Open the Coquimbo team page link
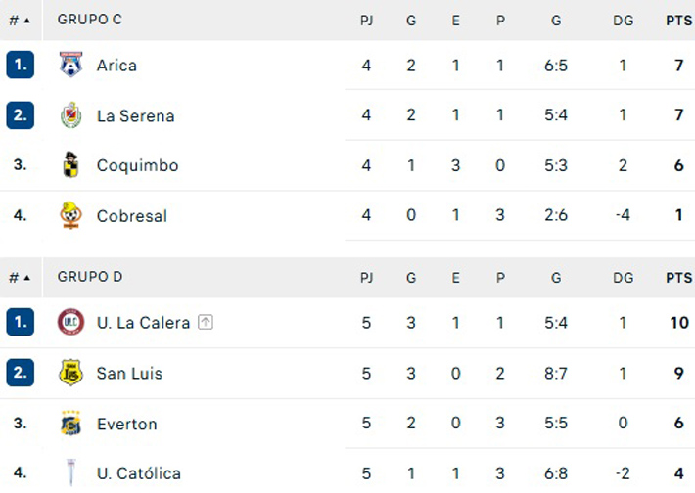Image resolution: width=695 pixels, height=493 pixels. tap(137, 165)
